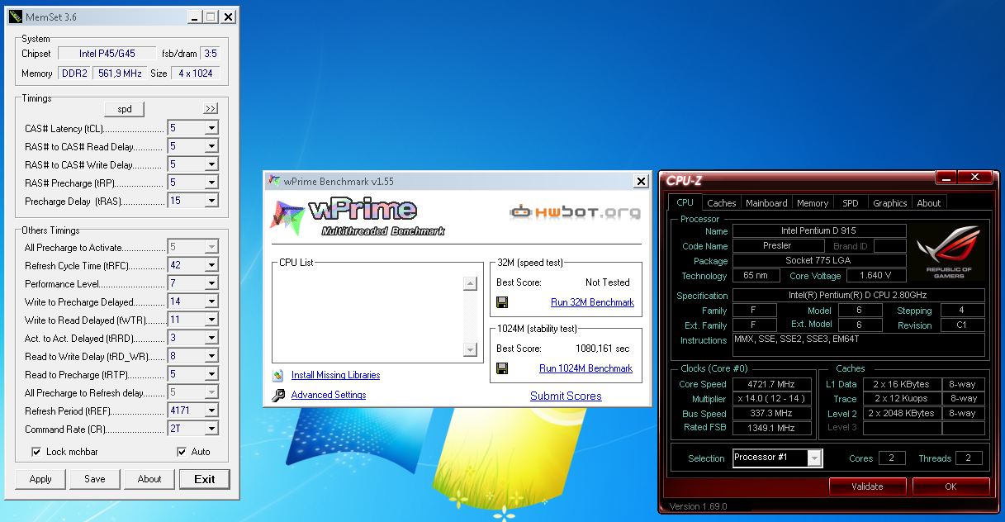1005x522 pixels.
Task: Open Command Rate (CR) dropdown
Action: [x=211, y=429]
